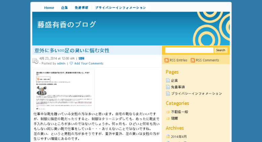Click the comment bubble icon

(71, 63)
